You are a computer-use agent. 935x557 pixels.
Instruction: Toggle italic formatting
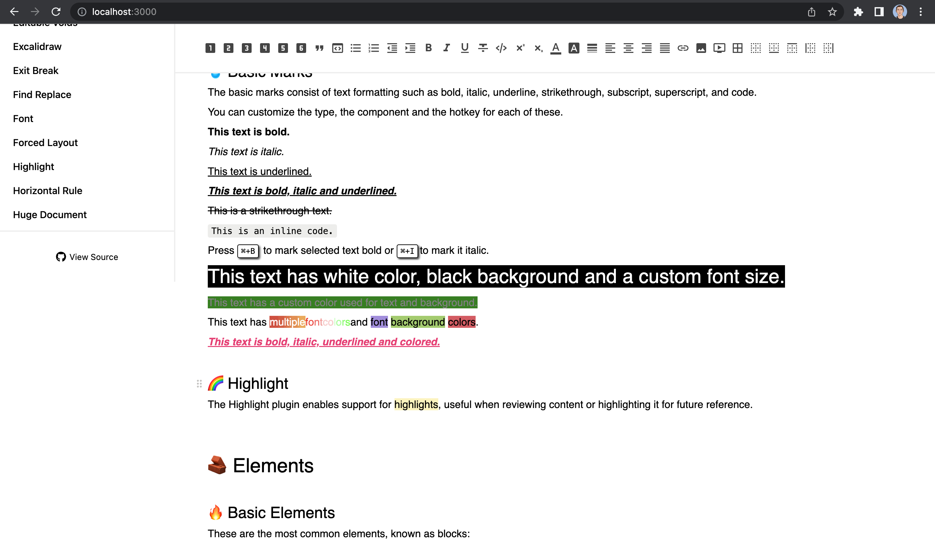click(446, 48)
